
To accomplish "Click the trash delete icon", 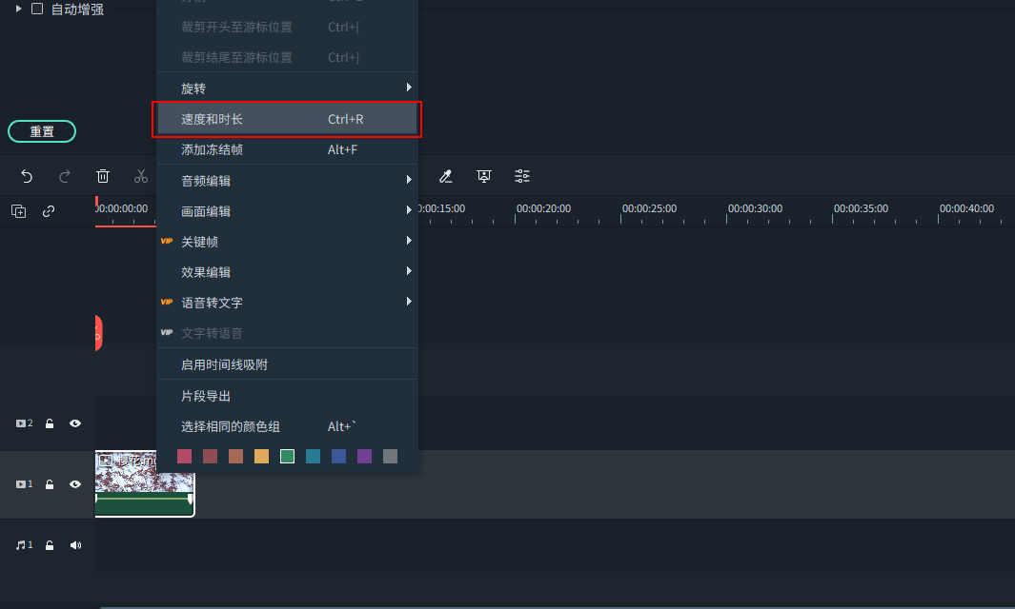I will point(103,176).
